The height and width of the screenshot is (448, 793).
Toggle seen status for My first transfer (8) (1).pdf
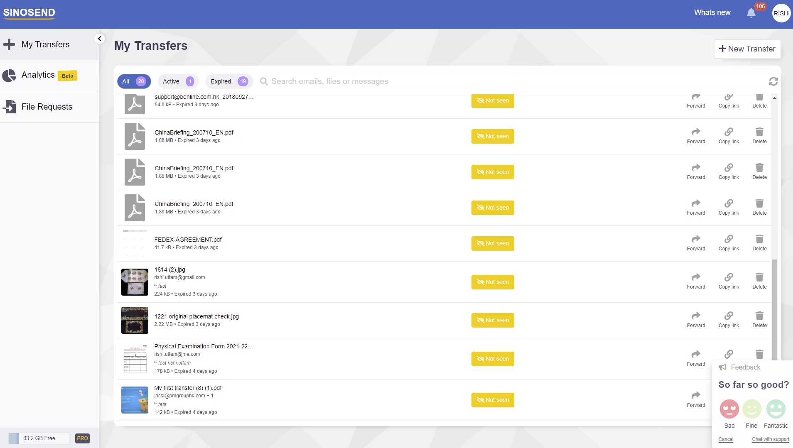click(492, 400)
